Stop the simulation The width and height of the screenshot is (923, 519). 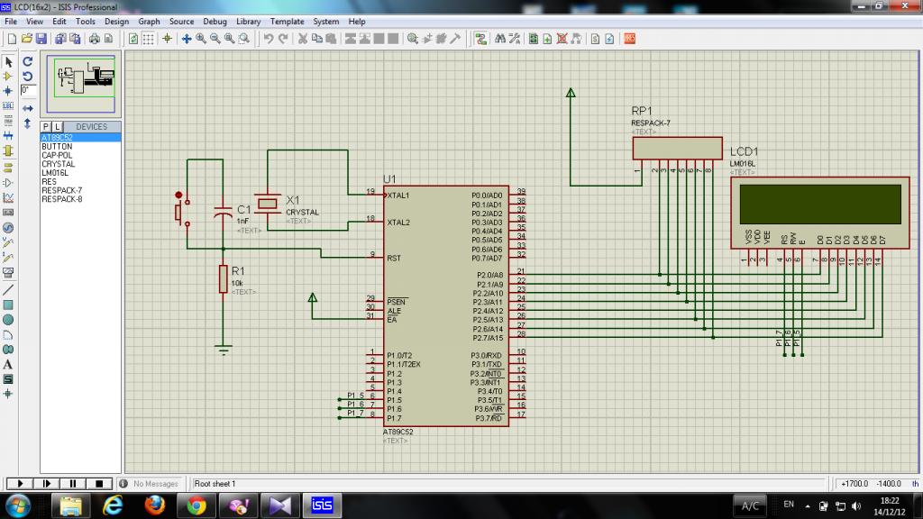99,484
